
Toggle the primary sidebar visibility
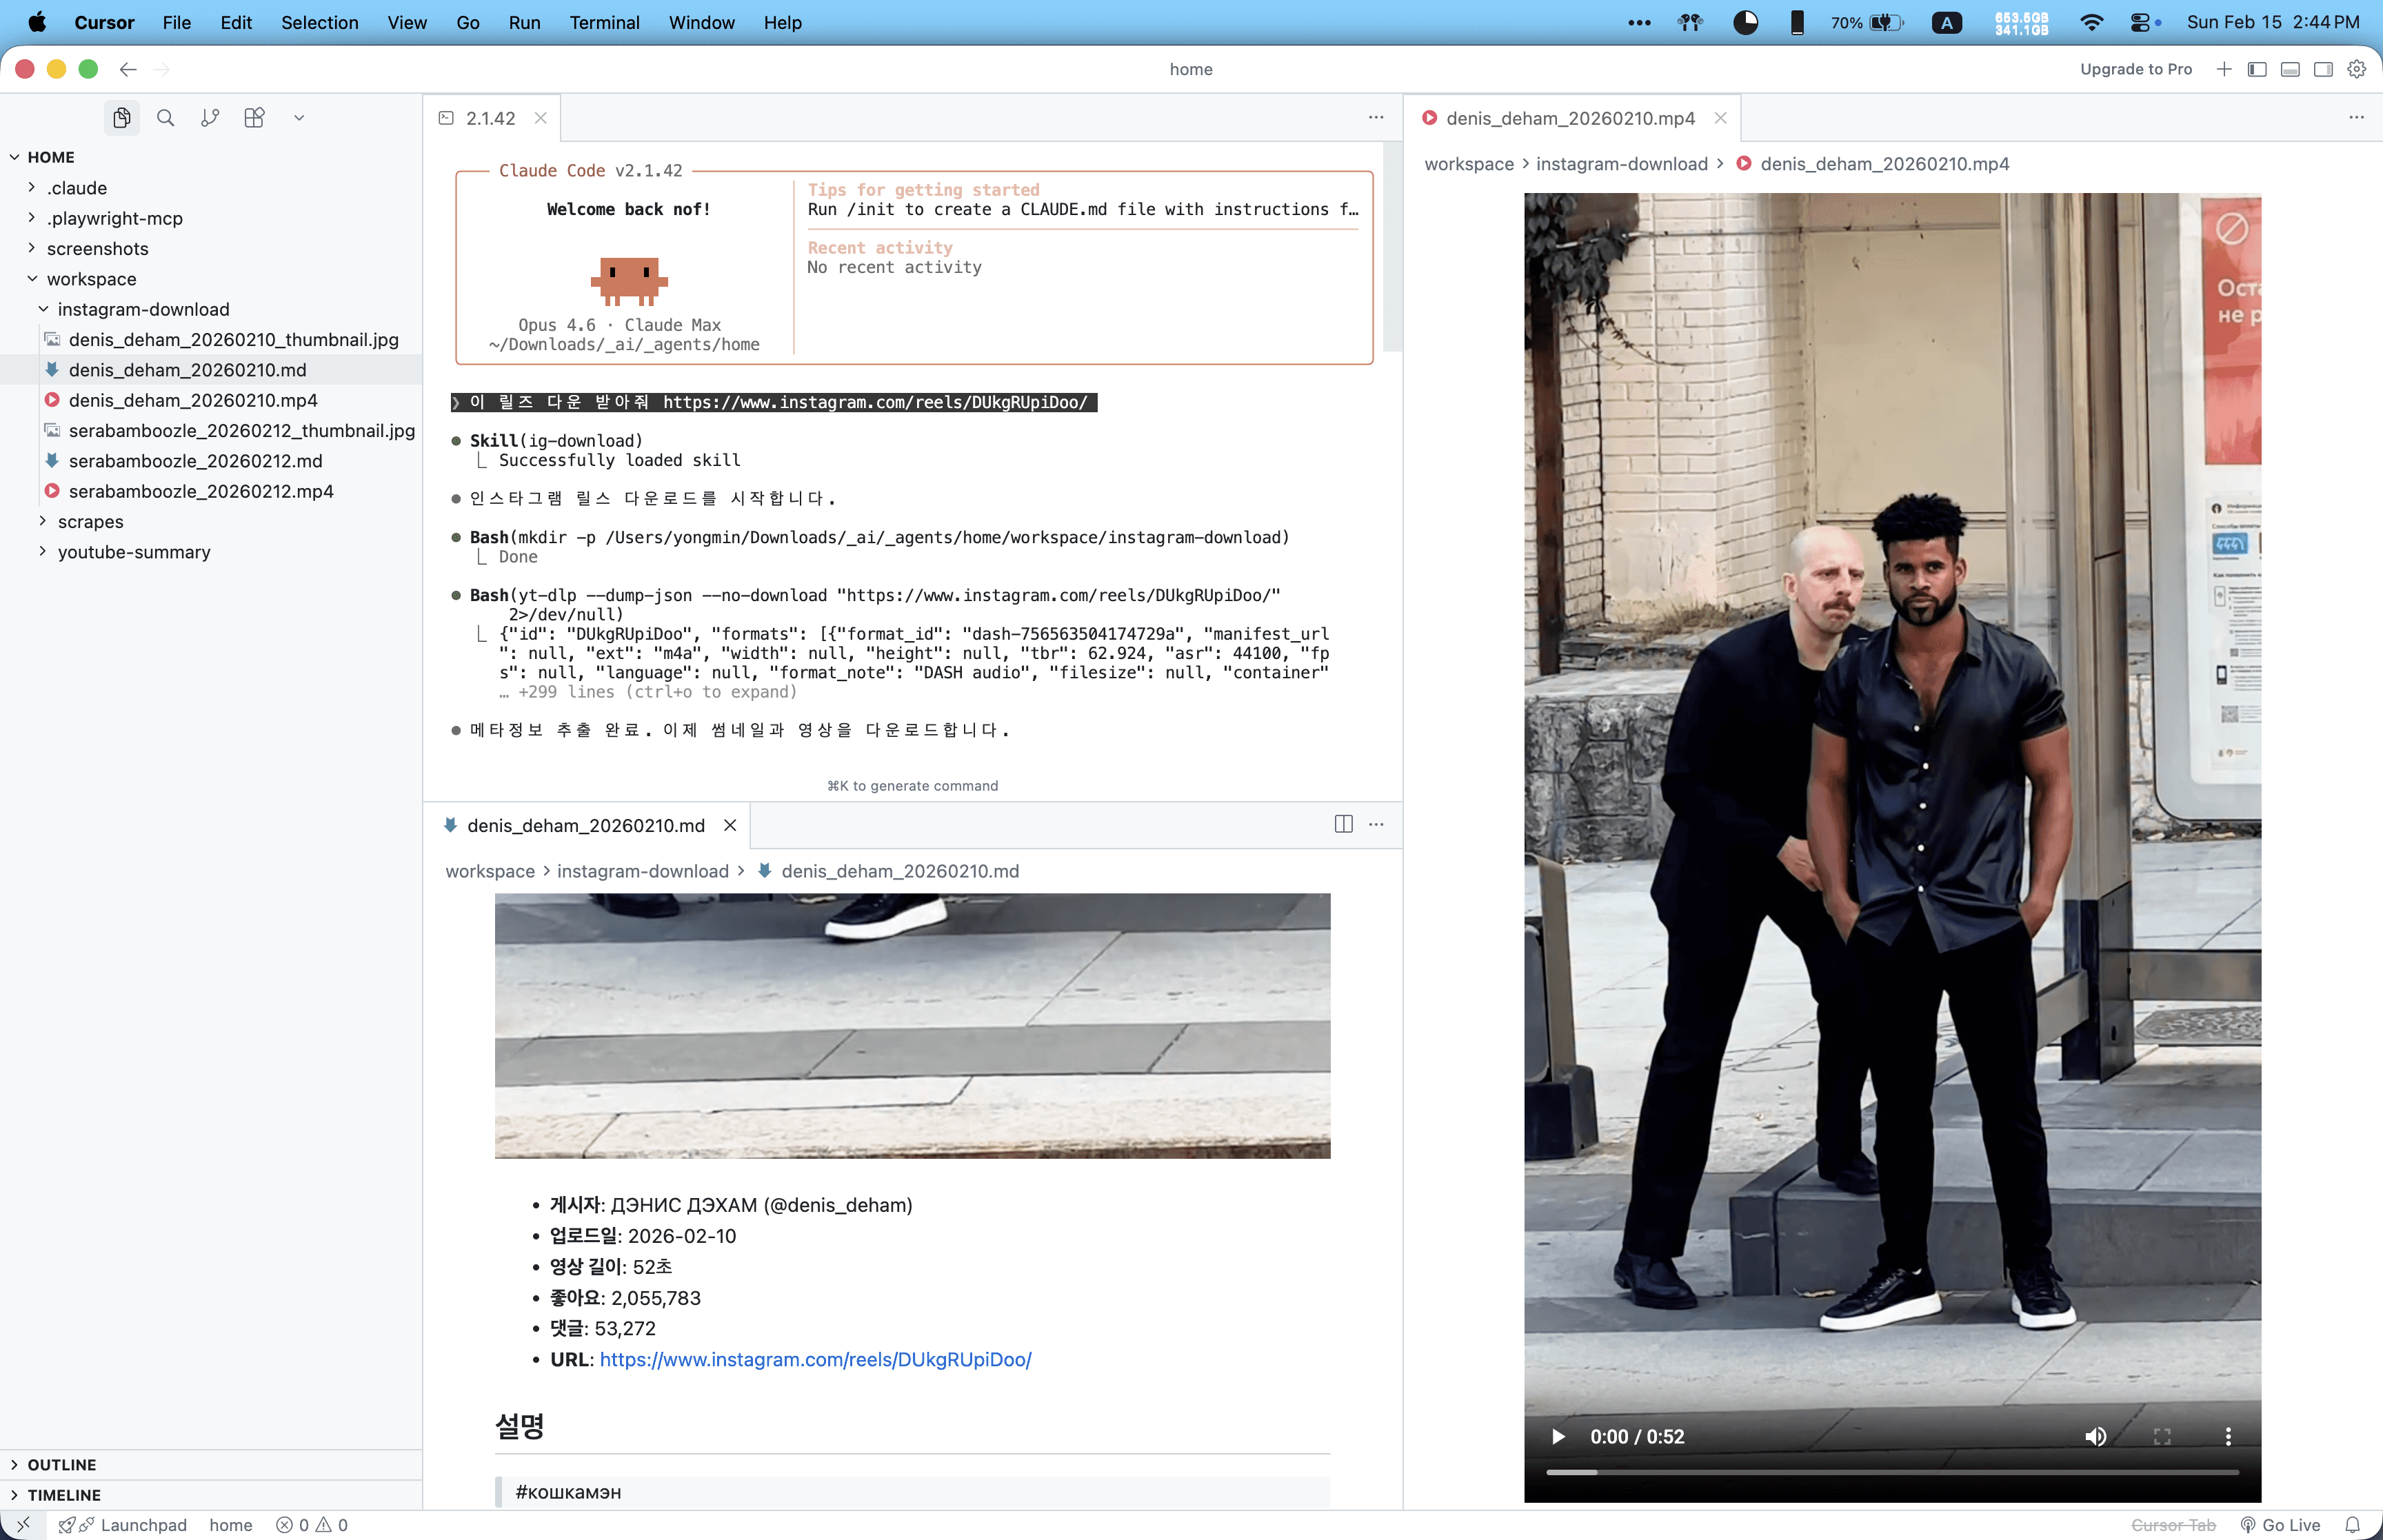click(2257, 69)
